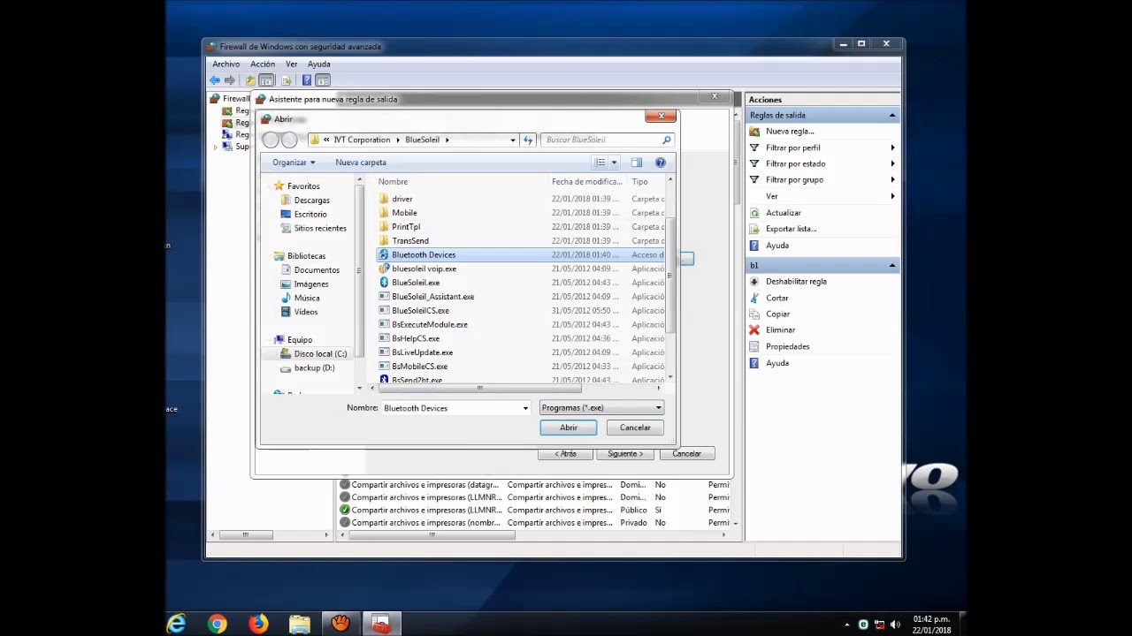This screenshot has height=636, width=1132.
Task: Open the view options dropdown arrow
Action: point(614,163)
